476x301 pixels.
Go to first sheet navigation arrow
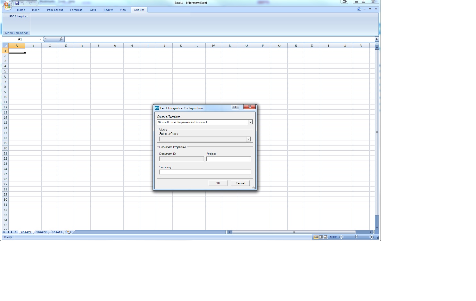click(x=4, y=232)
